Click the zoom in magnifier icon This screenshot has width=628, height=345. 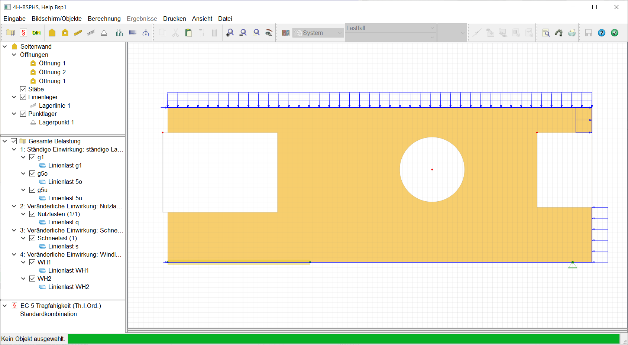(x=230, y=33)
